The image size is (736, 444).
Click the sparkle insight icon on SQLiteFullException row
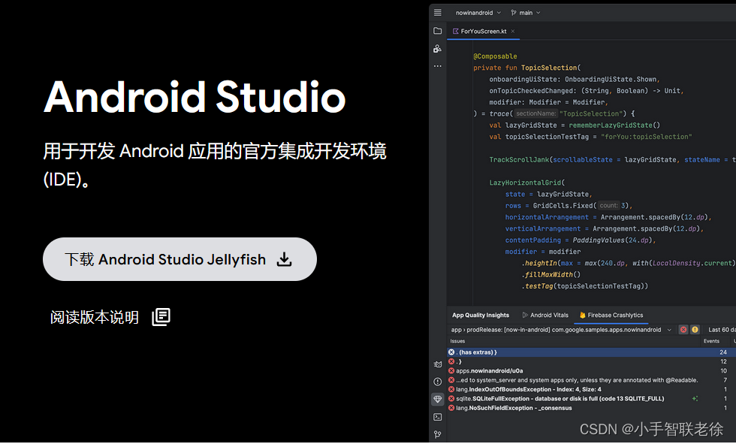point(695,398)
